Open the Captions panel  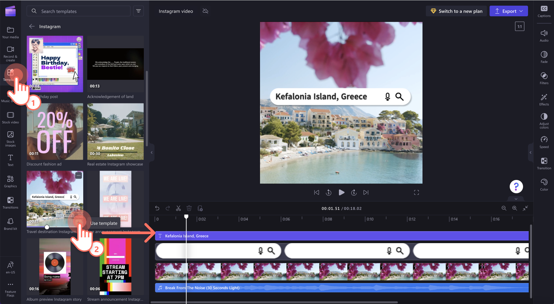(544, 11)
